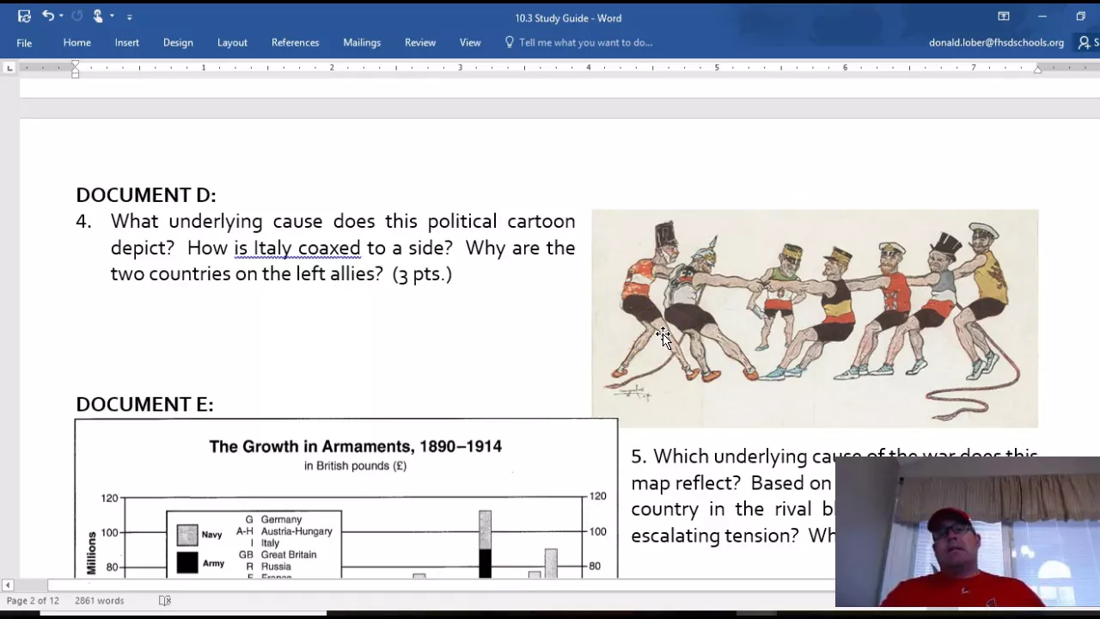Switch to the View tab

point(470,43)
